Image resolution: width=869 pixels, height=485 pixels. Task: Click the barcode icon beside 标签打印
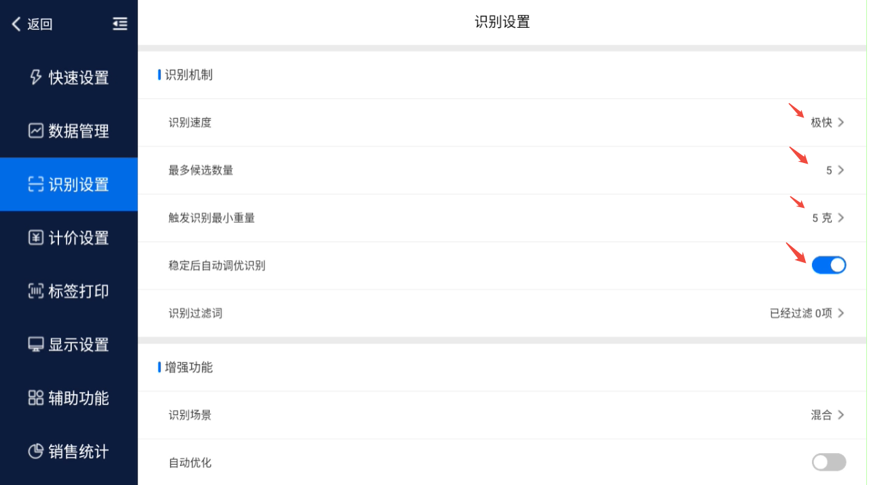tap(36, 291)
